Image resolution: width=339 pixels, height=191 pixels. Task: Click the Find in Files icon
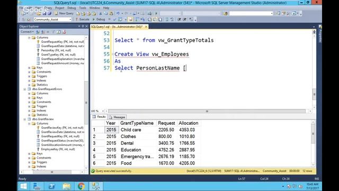(226, 13)
